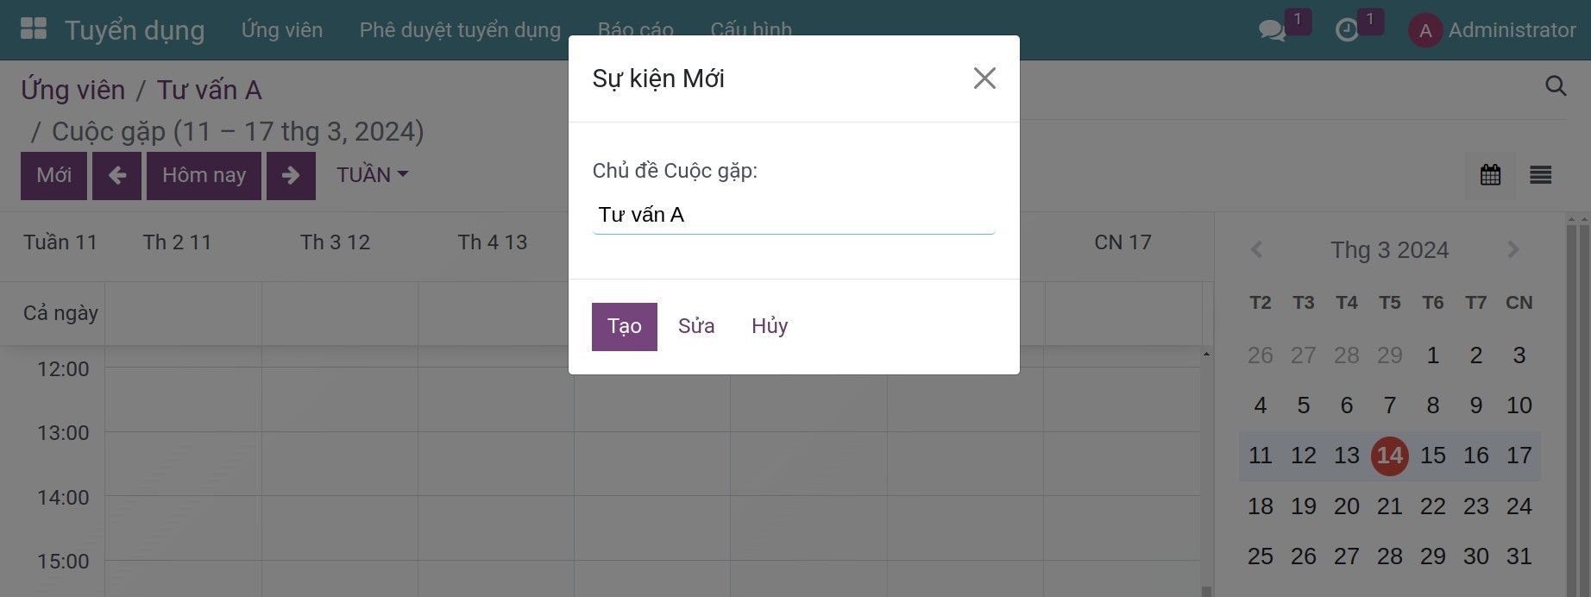Open the TUẦN view selector dropdown
This screenshot has height=597, width=1591.
[371, 174]
